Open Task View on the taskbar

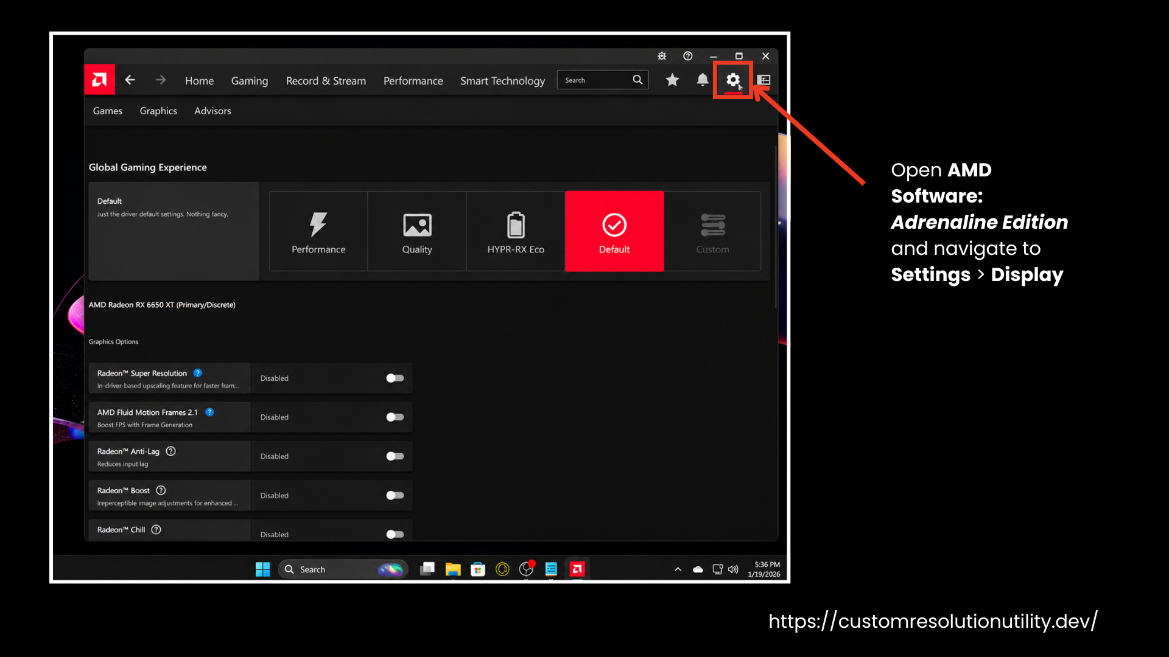[x=427, y=569]
